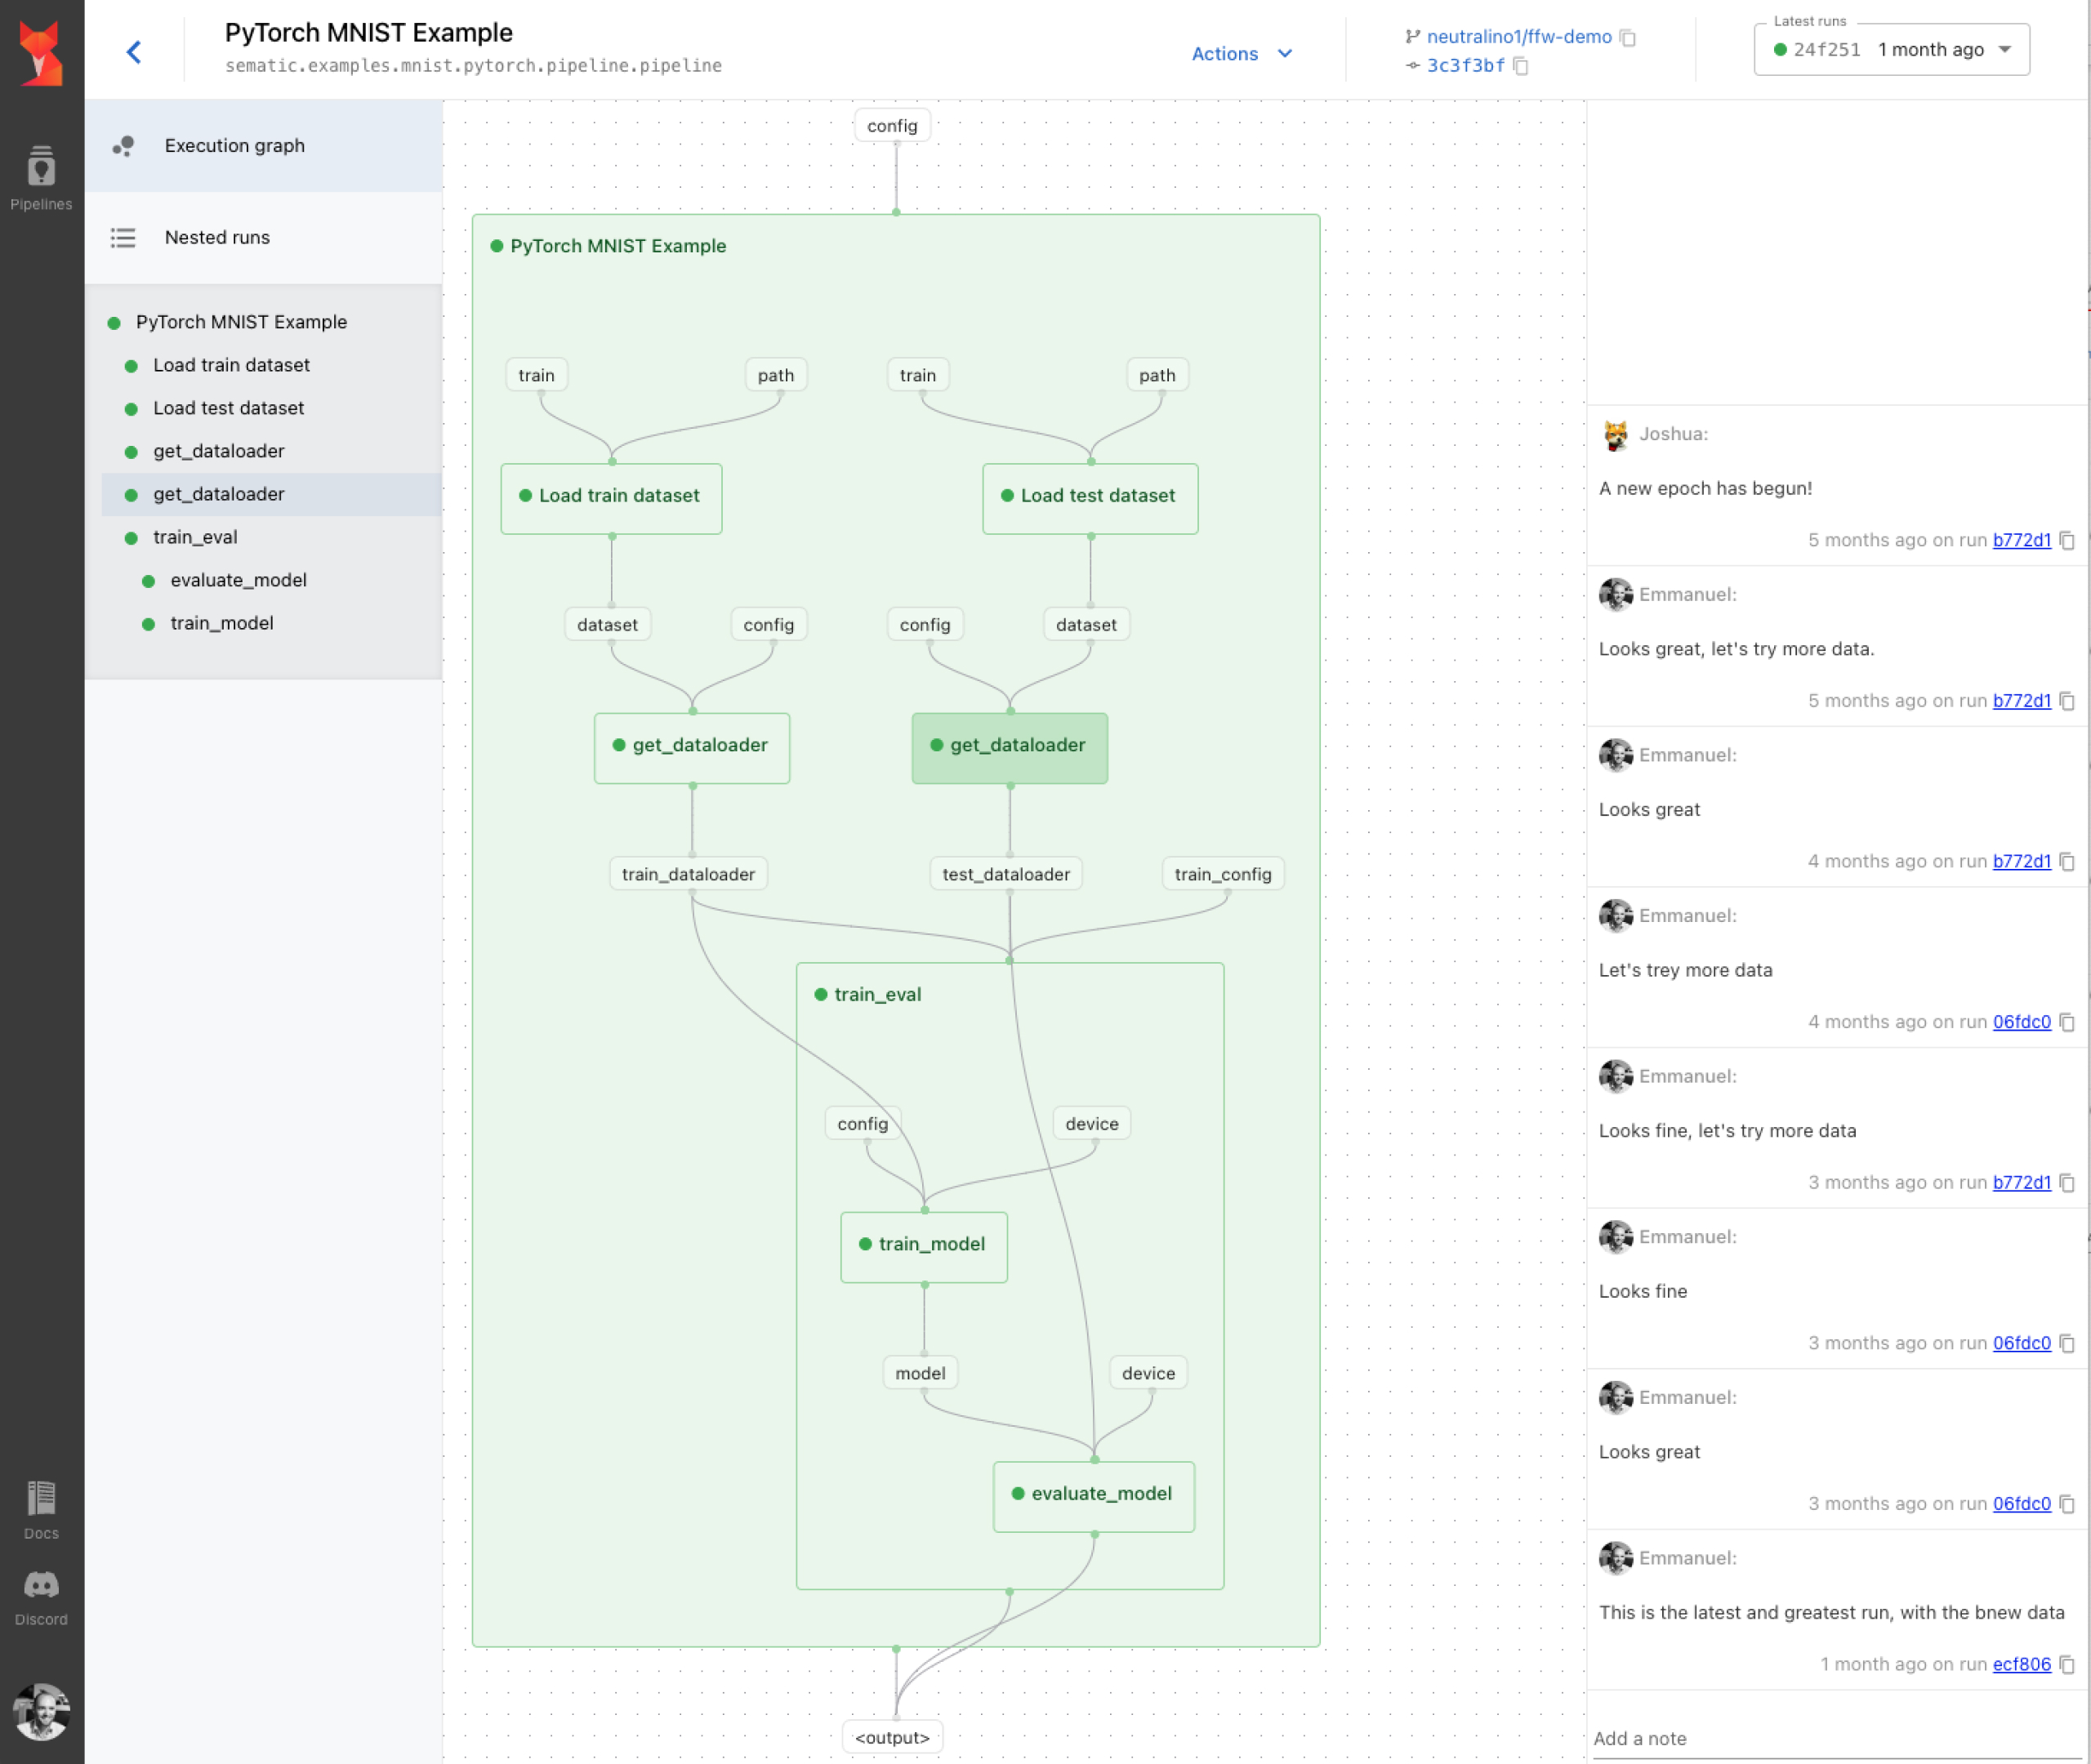Copy run ID beside ecf806 note
Screen dimensions: 2091x1764
(2067, 1665)
